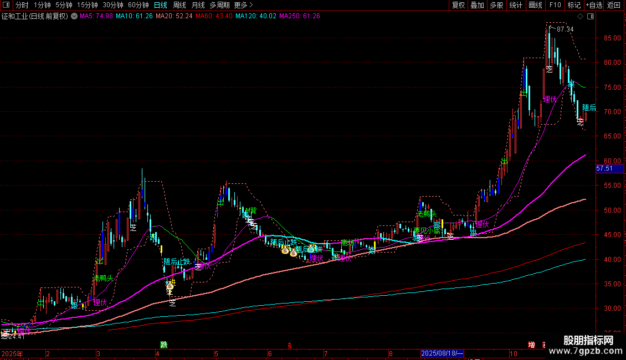Toggle the right side panel icon

pos(591,16)
